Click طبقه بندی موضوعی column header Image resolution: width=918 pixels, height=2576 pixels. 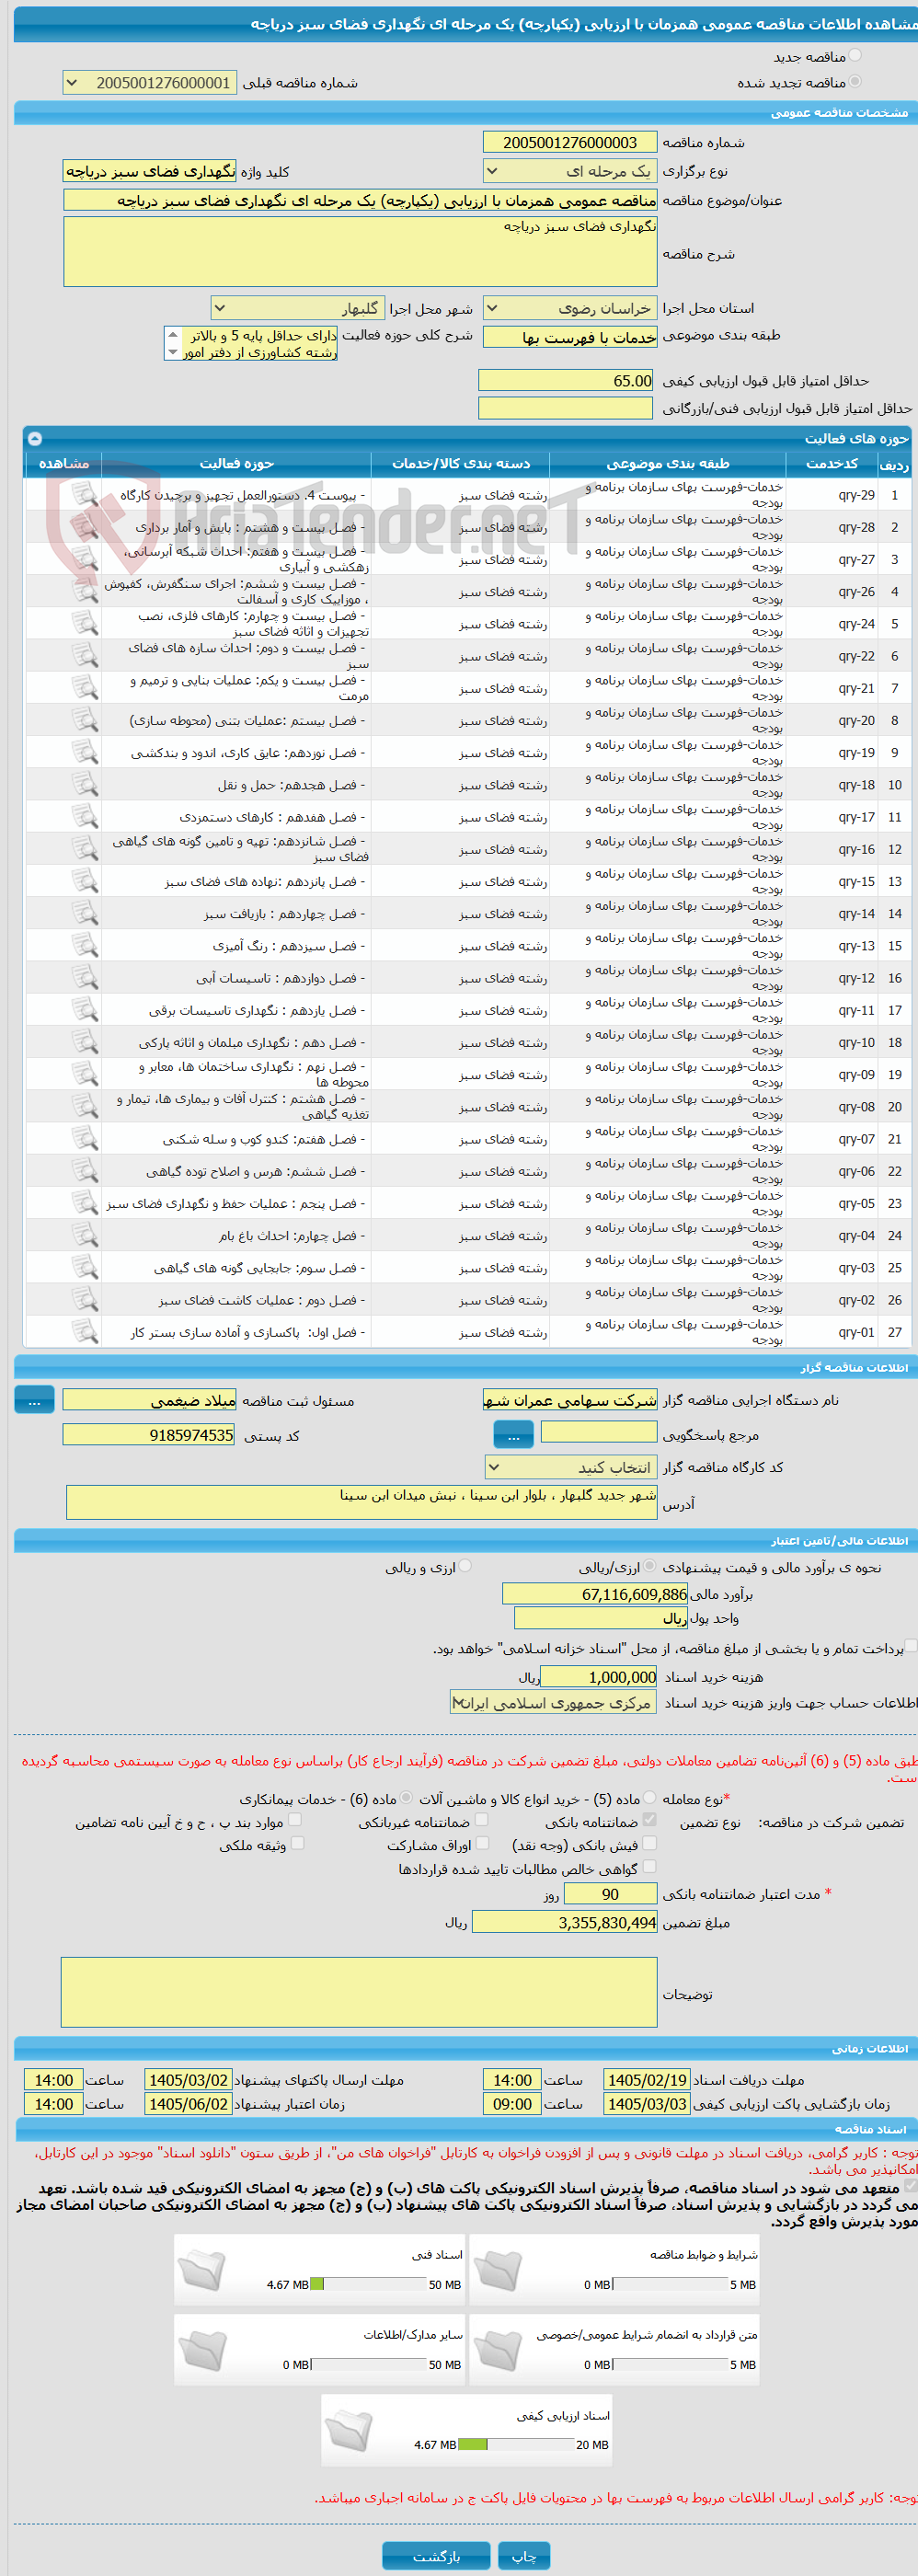tap(667, 463)
